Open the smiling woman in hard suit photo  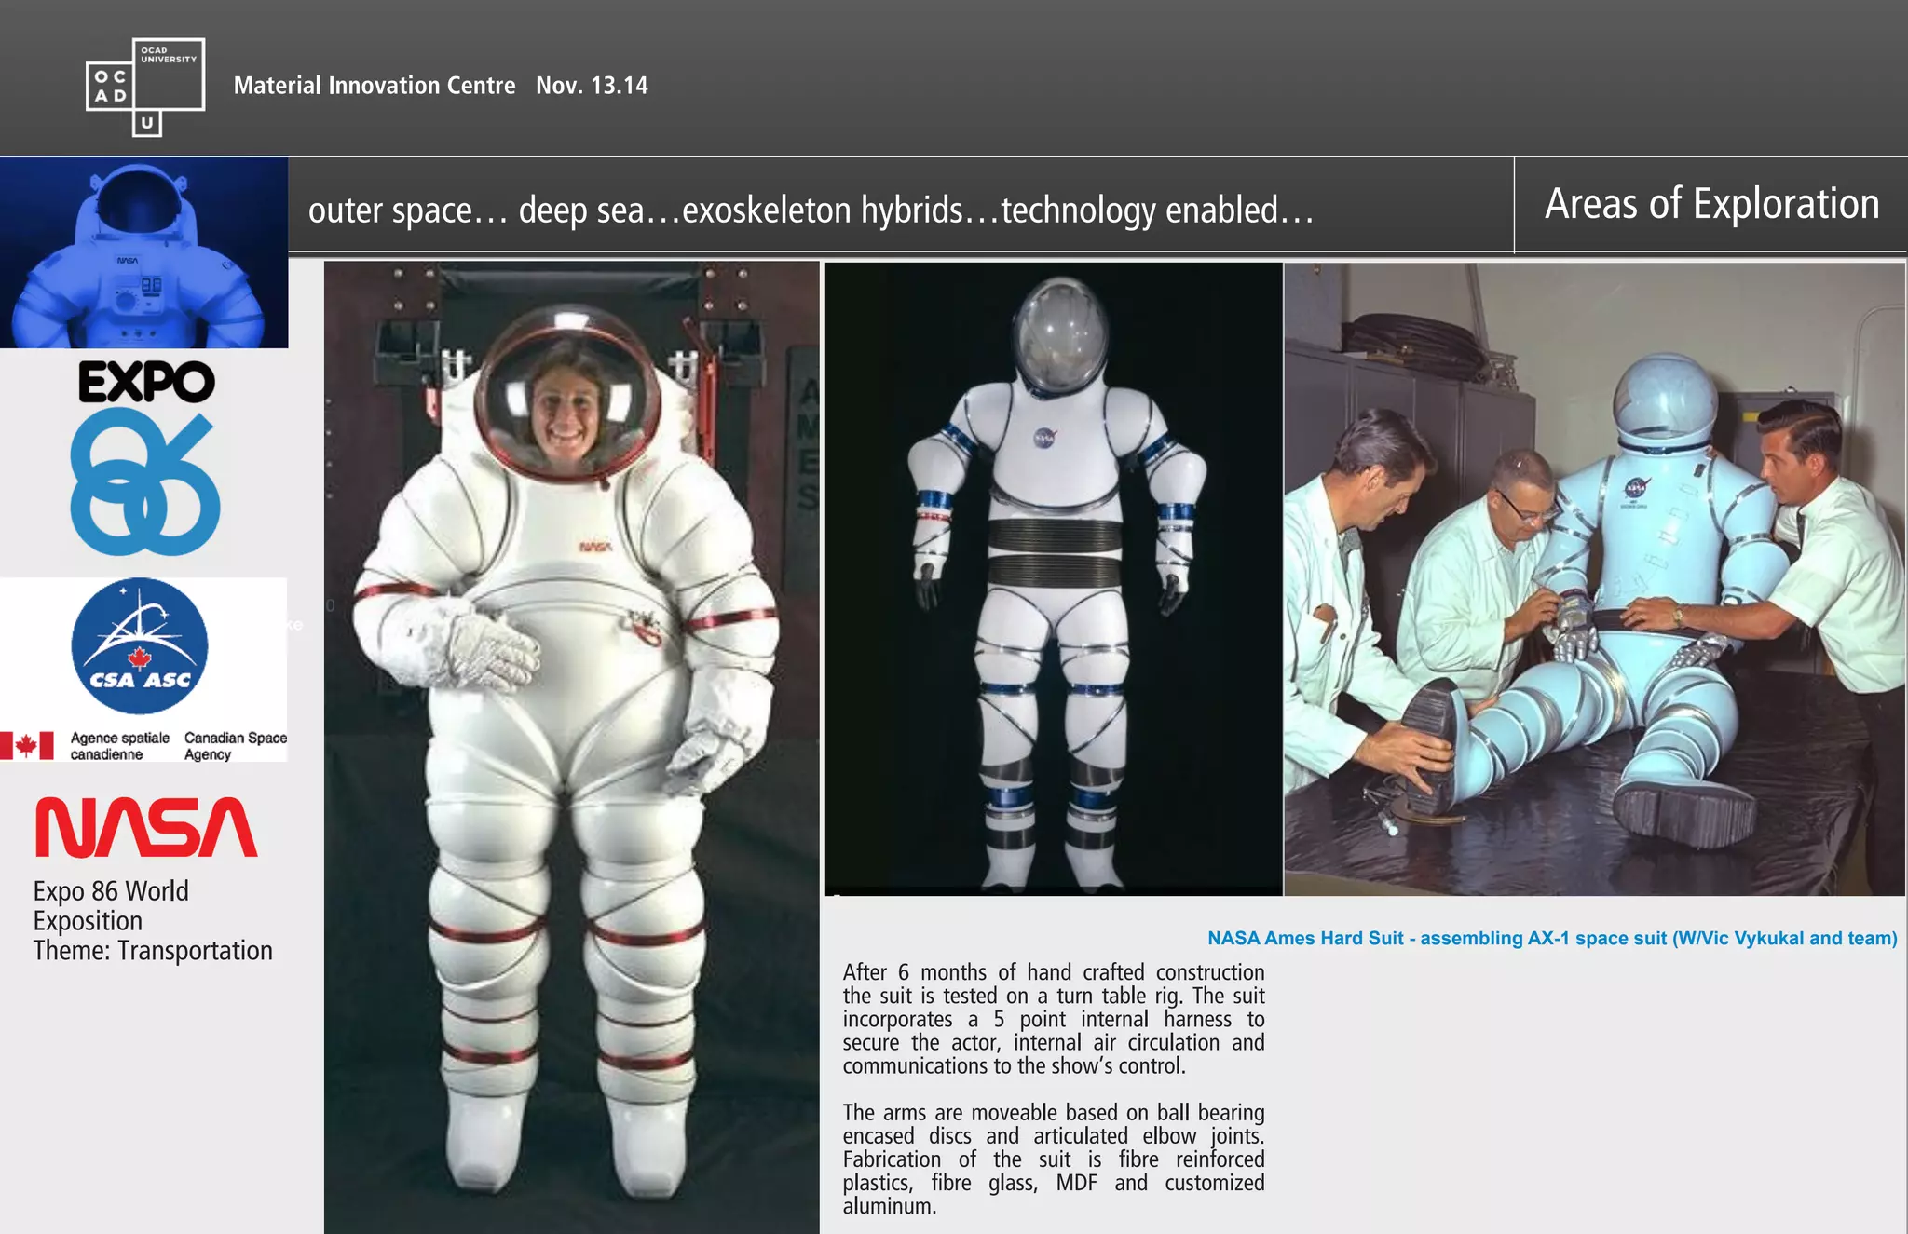point(571,745)
